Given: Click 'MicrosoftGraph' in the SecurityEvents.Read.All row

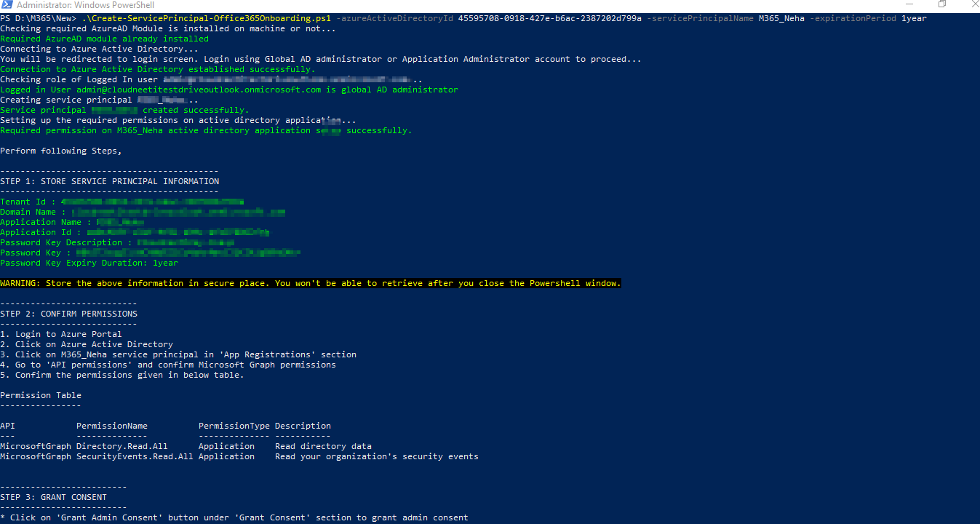Looking at the screenshot, I should pyautogui.click(x=36, y=456).
